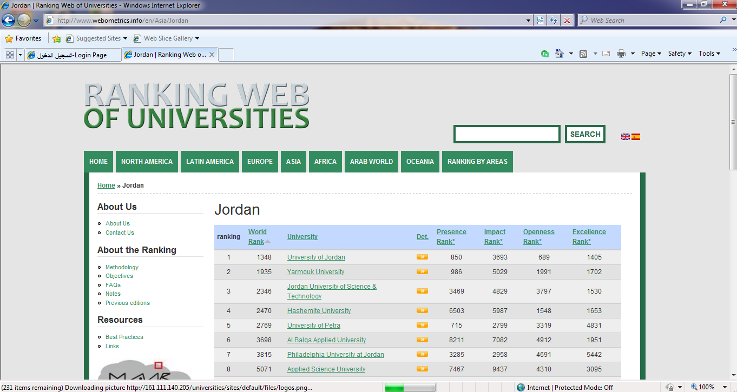737x392 pixels.
Task: Open the Print options dropdown arrow
Action: pos(633,54)
